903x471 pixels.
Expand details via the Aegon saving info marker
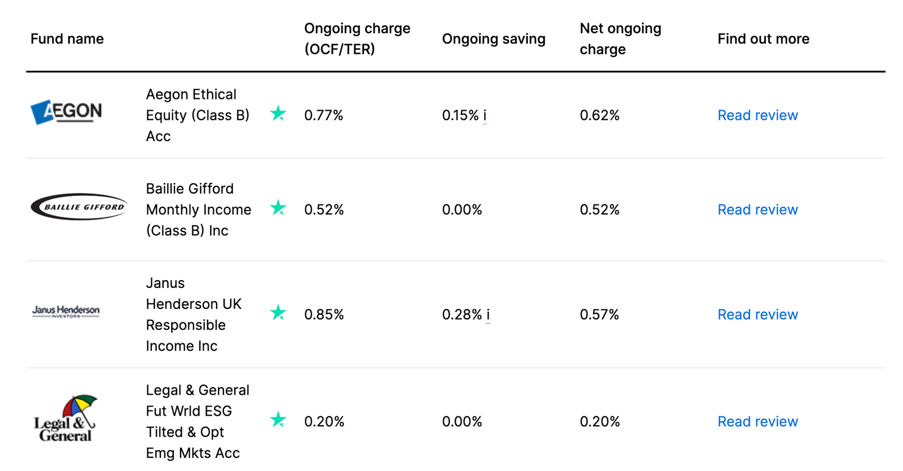486,115
